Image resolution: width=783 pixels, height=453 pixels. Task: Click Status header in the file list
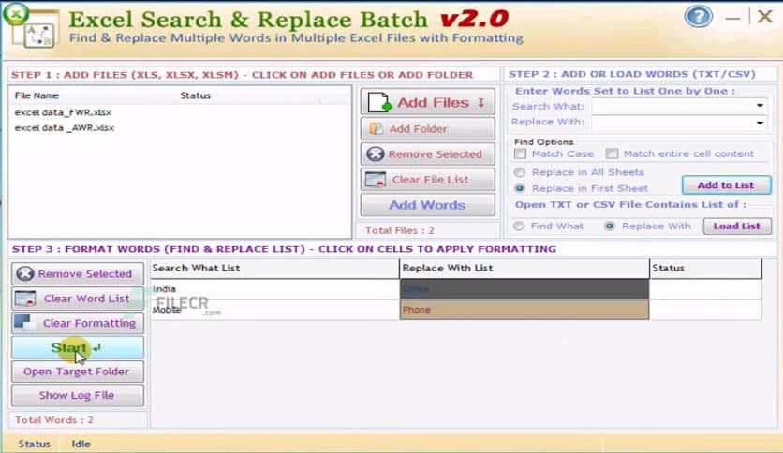(x=195, y=95)
